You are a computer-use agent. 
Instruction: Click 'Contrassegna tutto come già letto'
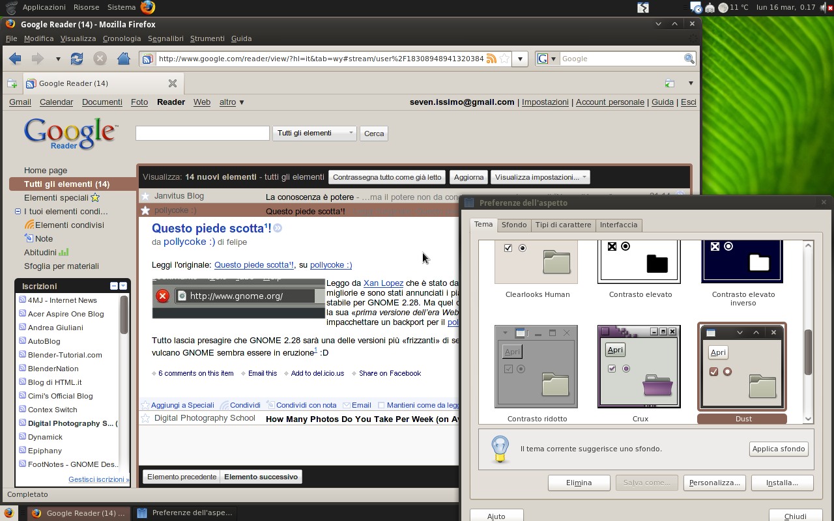click(387, 177)
